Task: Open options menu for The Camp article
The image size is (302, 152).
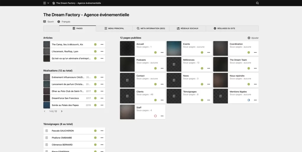Action: click(102, 44)
